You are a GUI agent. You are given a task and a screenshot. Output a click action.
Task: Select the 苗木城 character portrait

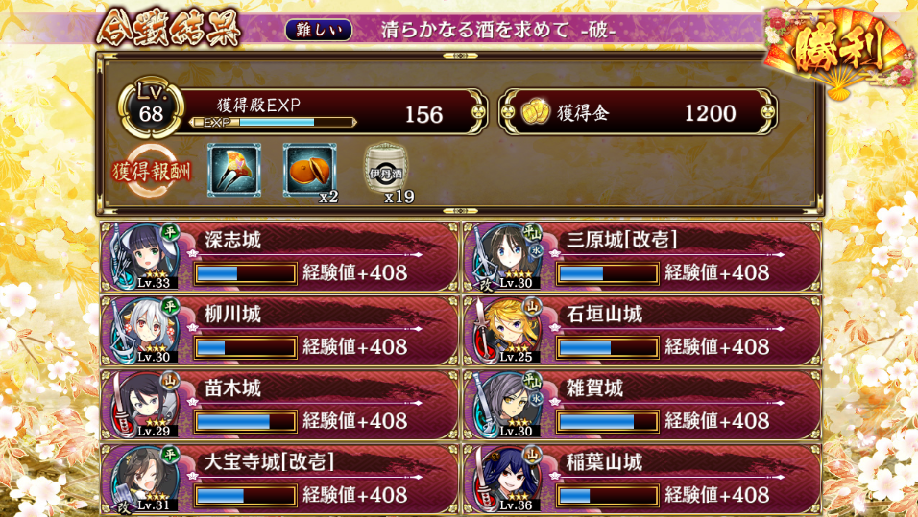(x=144, y=405)
